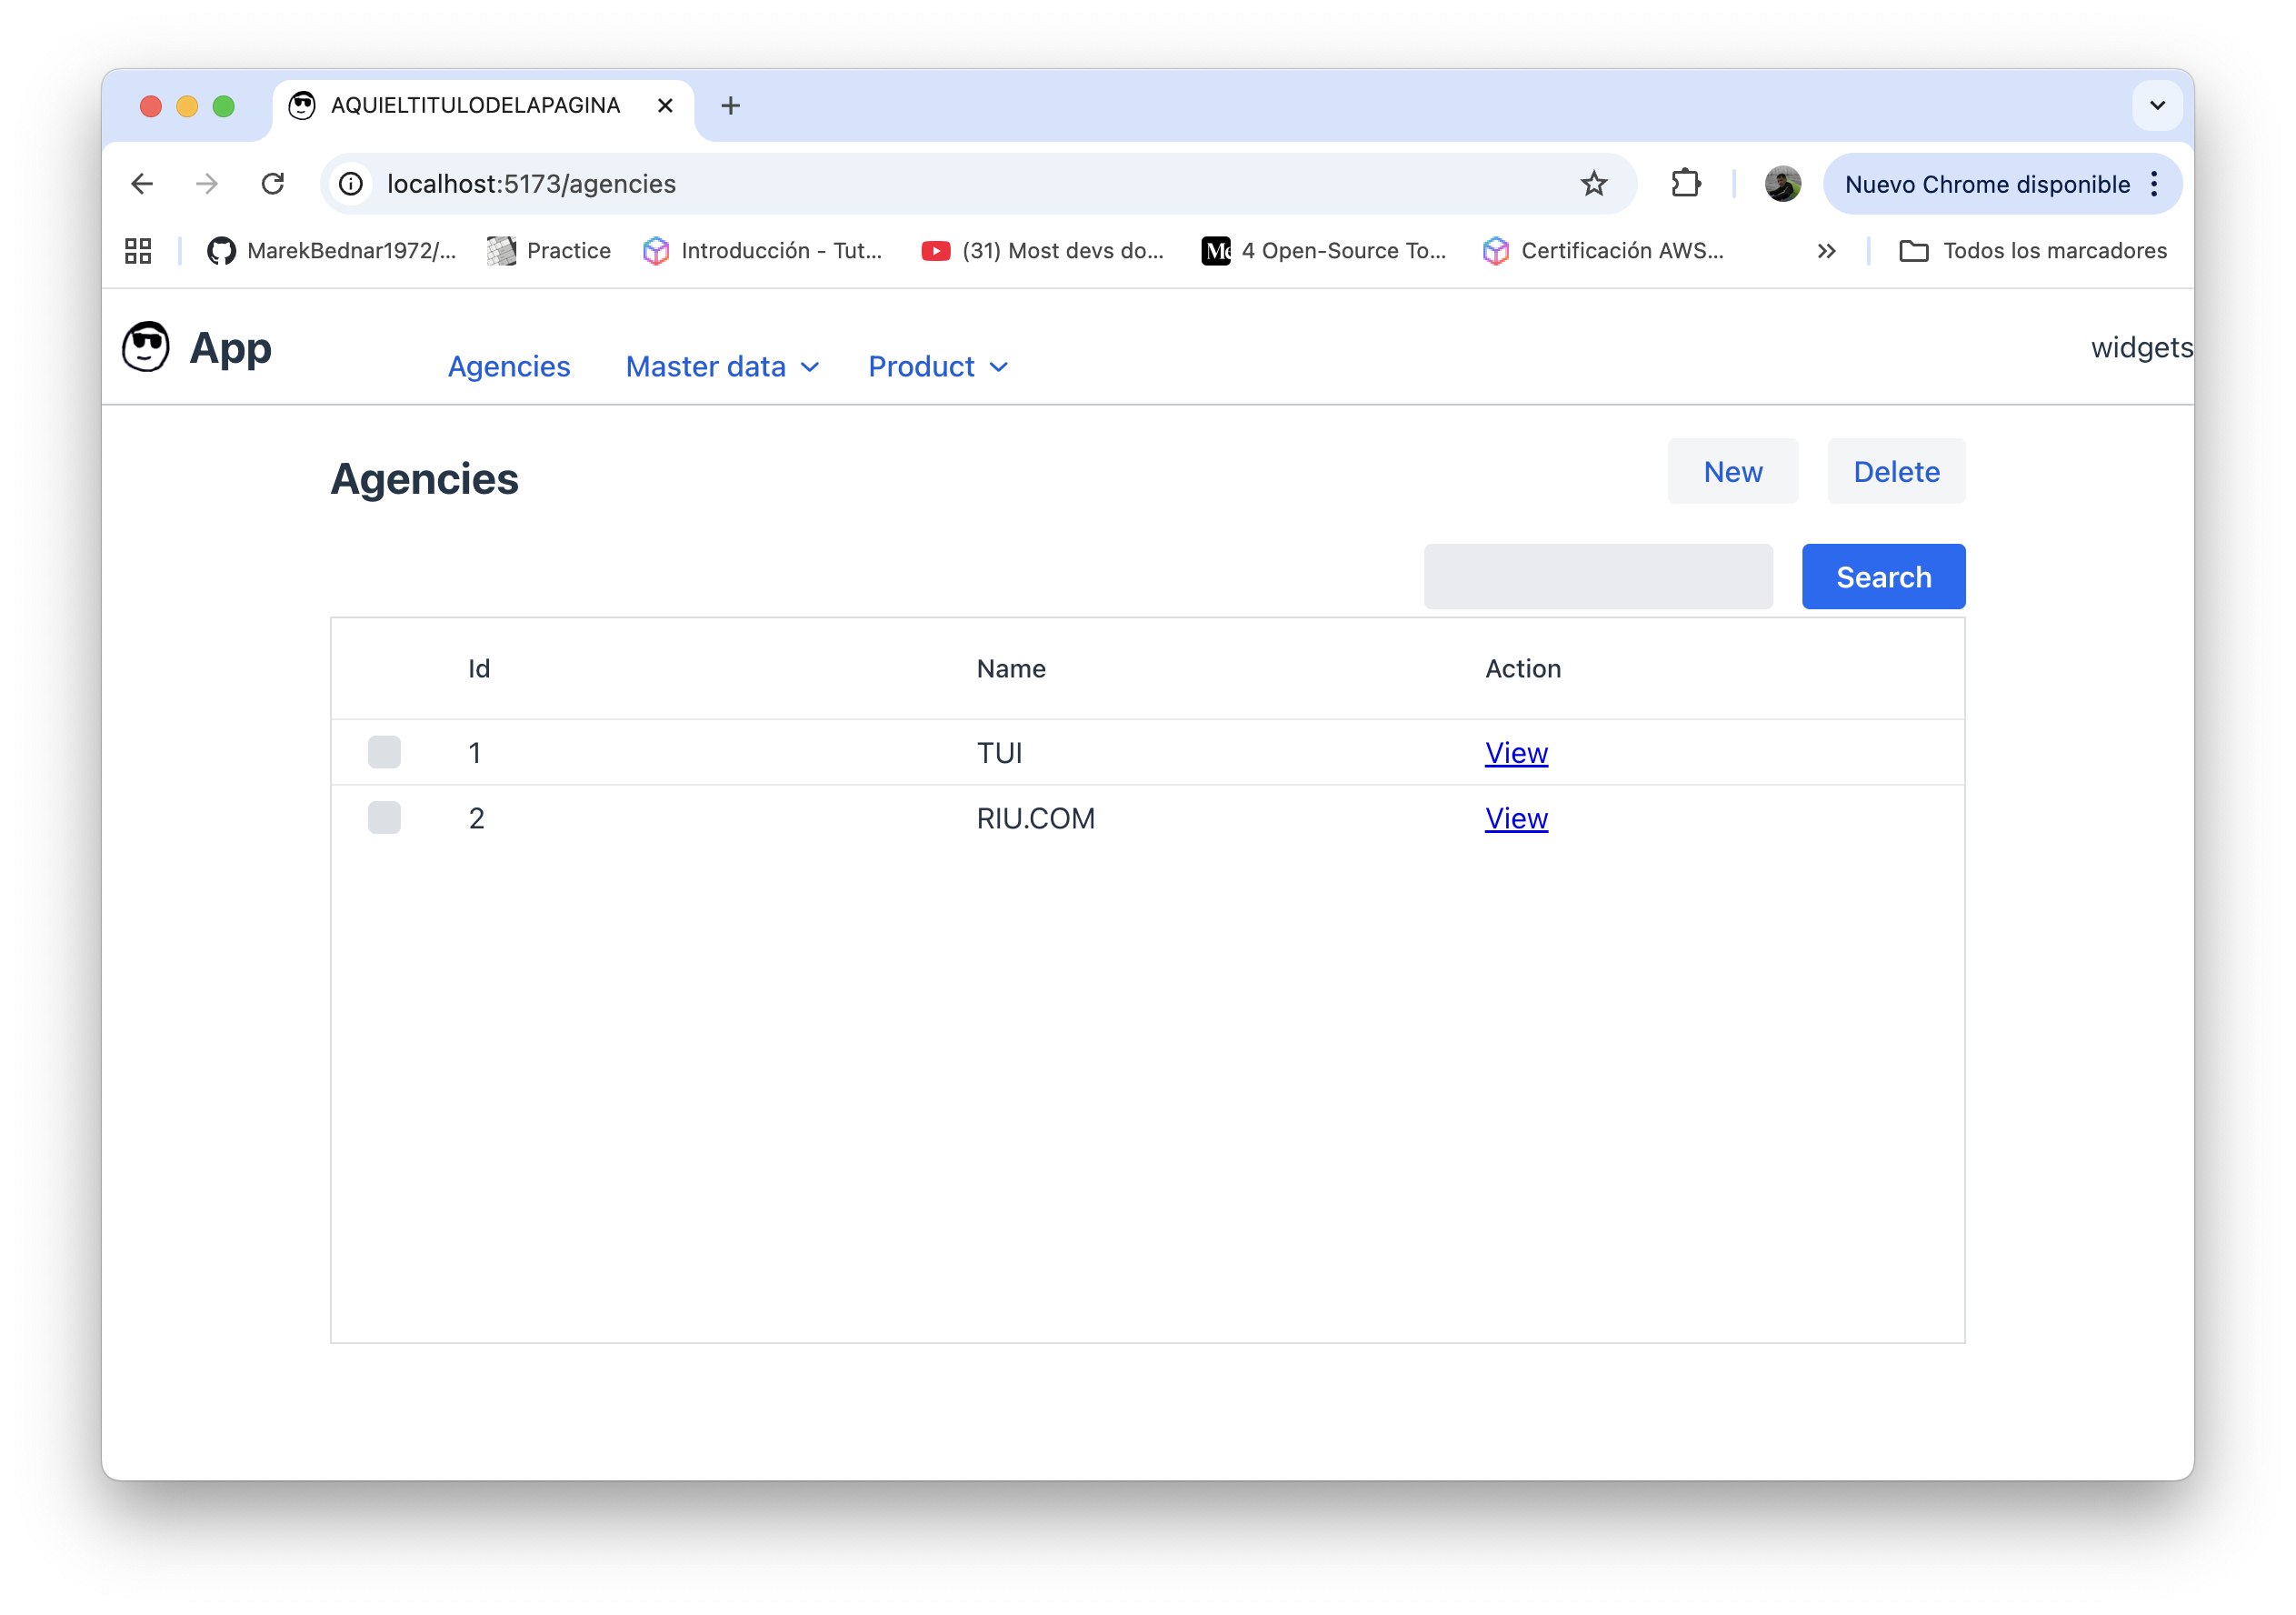Reload the page with refresh icon

coord(272,184)
